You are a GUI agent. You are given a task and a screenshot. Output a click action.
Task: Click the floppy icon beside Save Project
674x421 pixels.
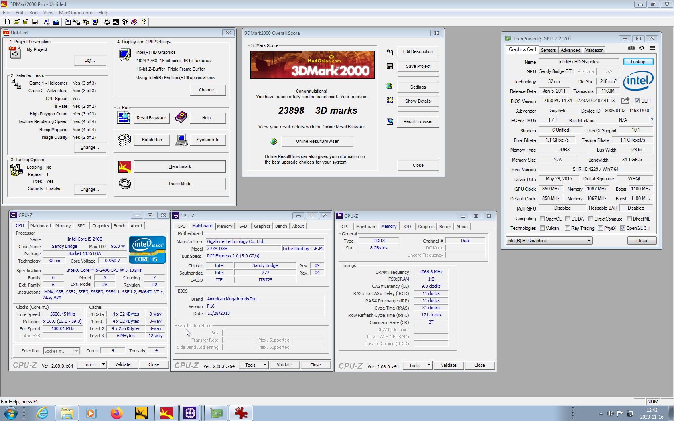(x=390, y=66)
